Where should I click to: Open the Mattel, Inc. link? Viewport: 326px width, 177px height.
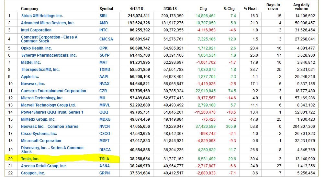pos(31,62)
